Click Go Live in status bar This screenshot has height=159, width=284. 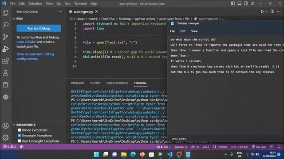tap(259, 147)
